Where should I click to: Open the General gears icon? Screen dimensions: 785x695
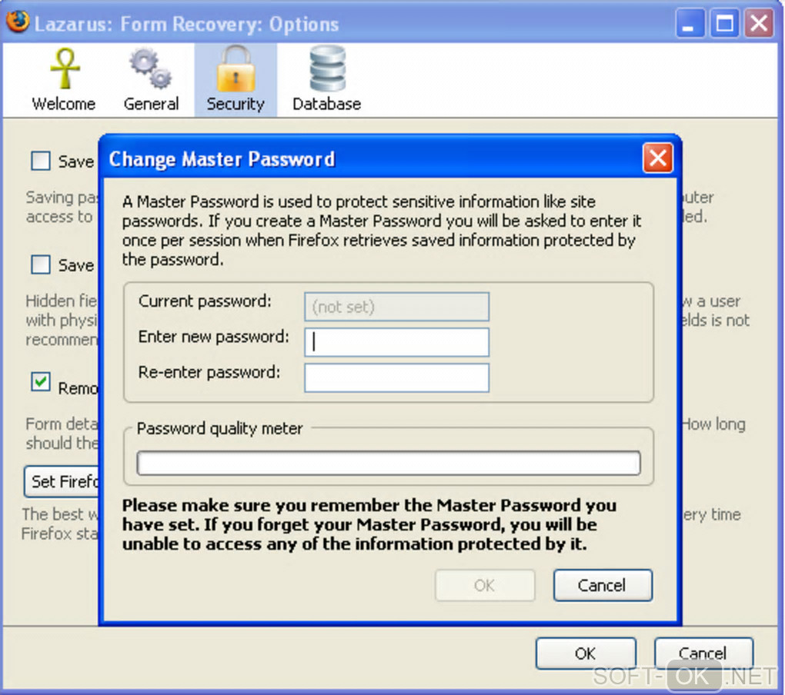[x=150, y=68]
